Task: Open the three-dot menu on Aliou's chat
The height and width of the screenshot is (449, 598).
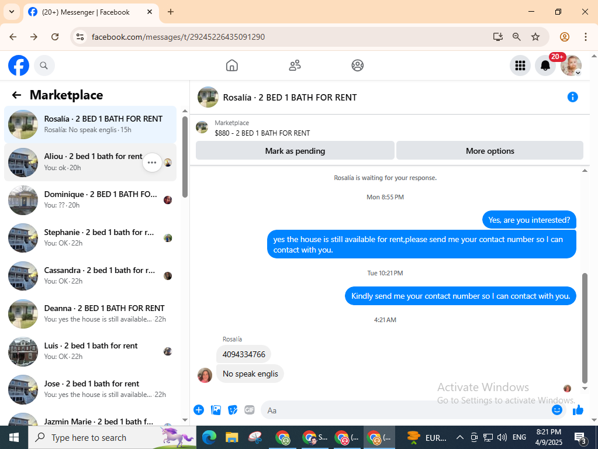Action: click(152, 163)
